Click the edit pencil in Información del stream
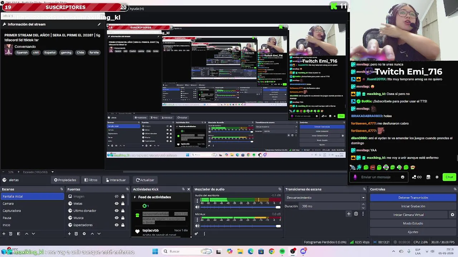 (99, 24)
